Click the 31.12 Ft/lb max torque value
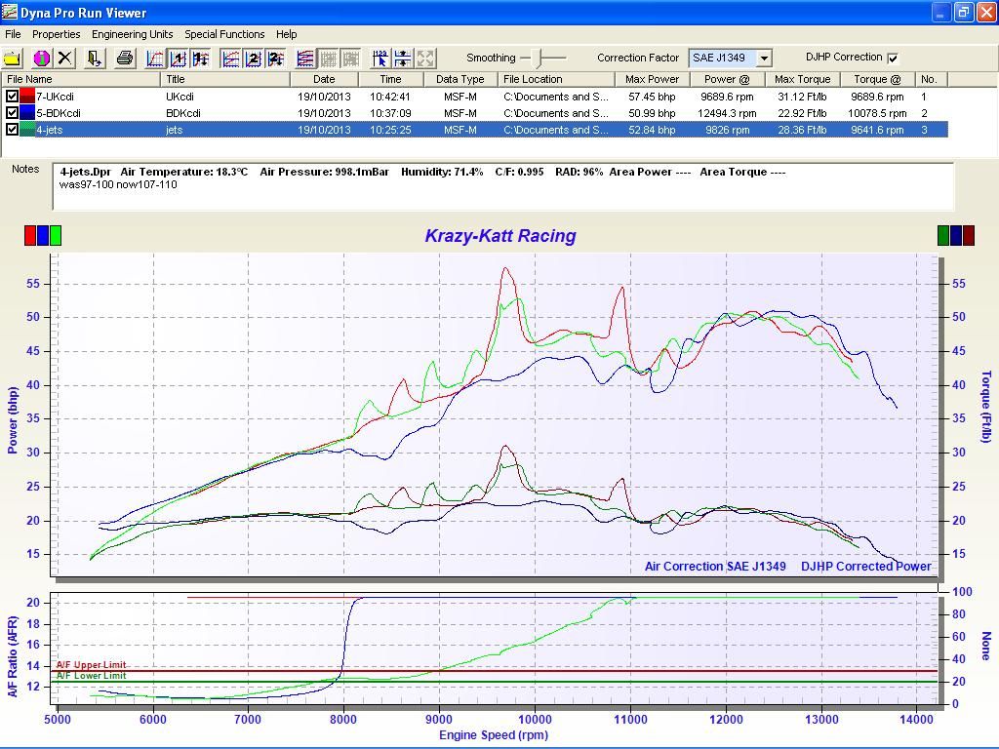The image size is (999, 749). [x=802, y=97]
